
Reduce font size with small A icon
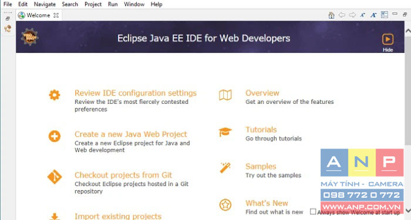tap(363, 15)
